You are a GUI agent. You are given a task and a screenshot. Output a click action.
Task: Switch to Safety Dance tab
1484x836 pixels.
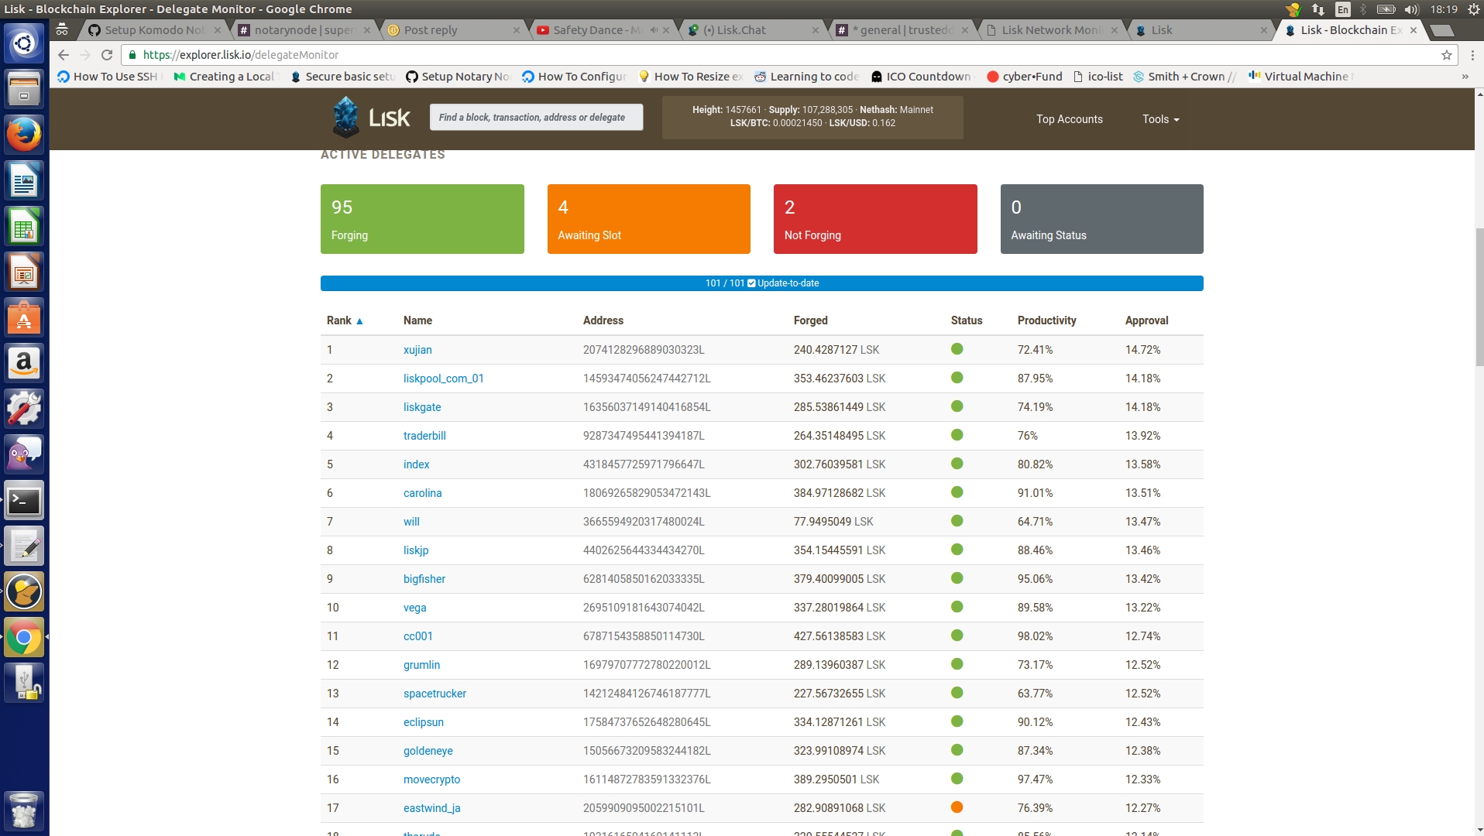(x=603, y=30)
